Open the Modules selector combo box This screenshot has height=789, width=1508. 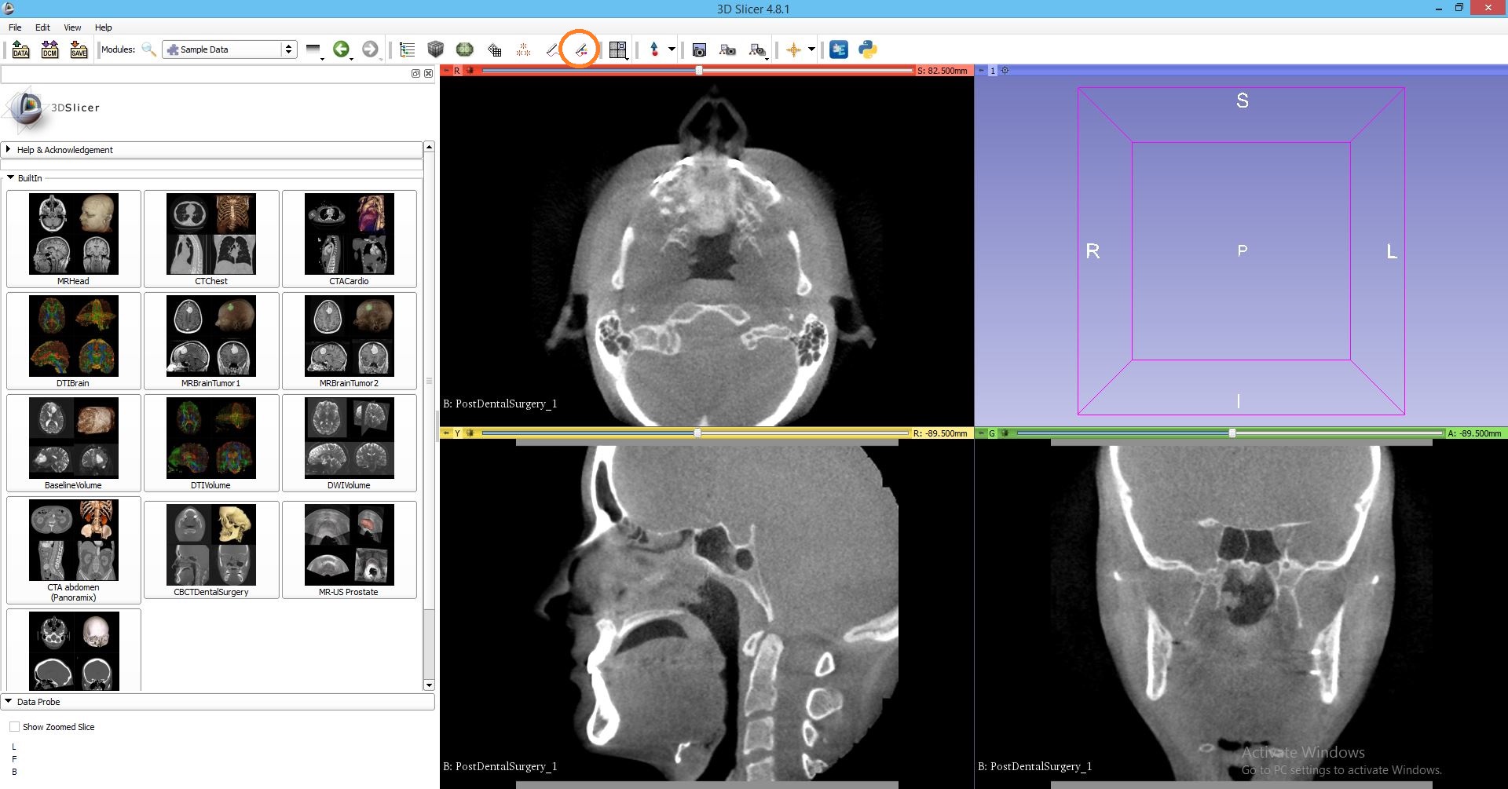pos(230,49)
